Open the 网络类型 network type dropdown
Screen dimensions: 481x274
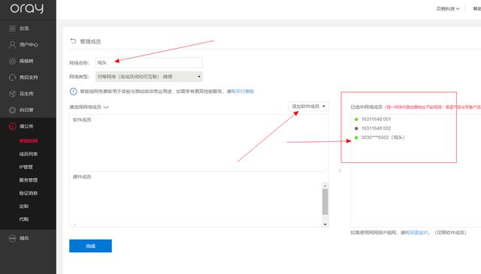tap(149, 77)
